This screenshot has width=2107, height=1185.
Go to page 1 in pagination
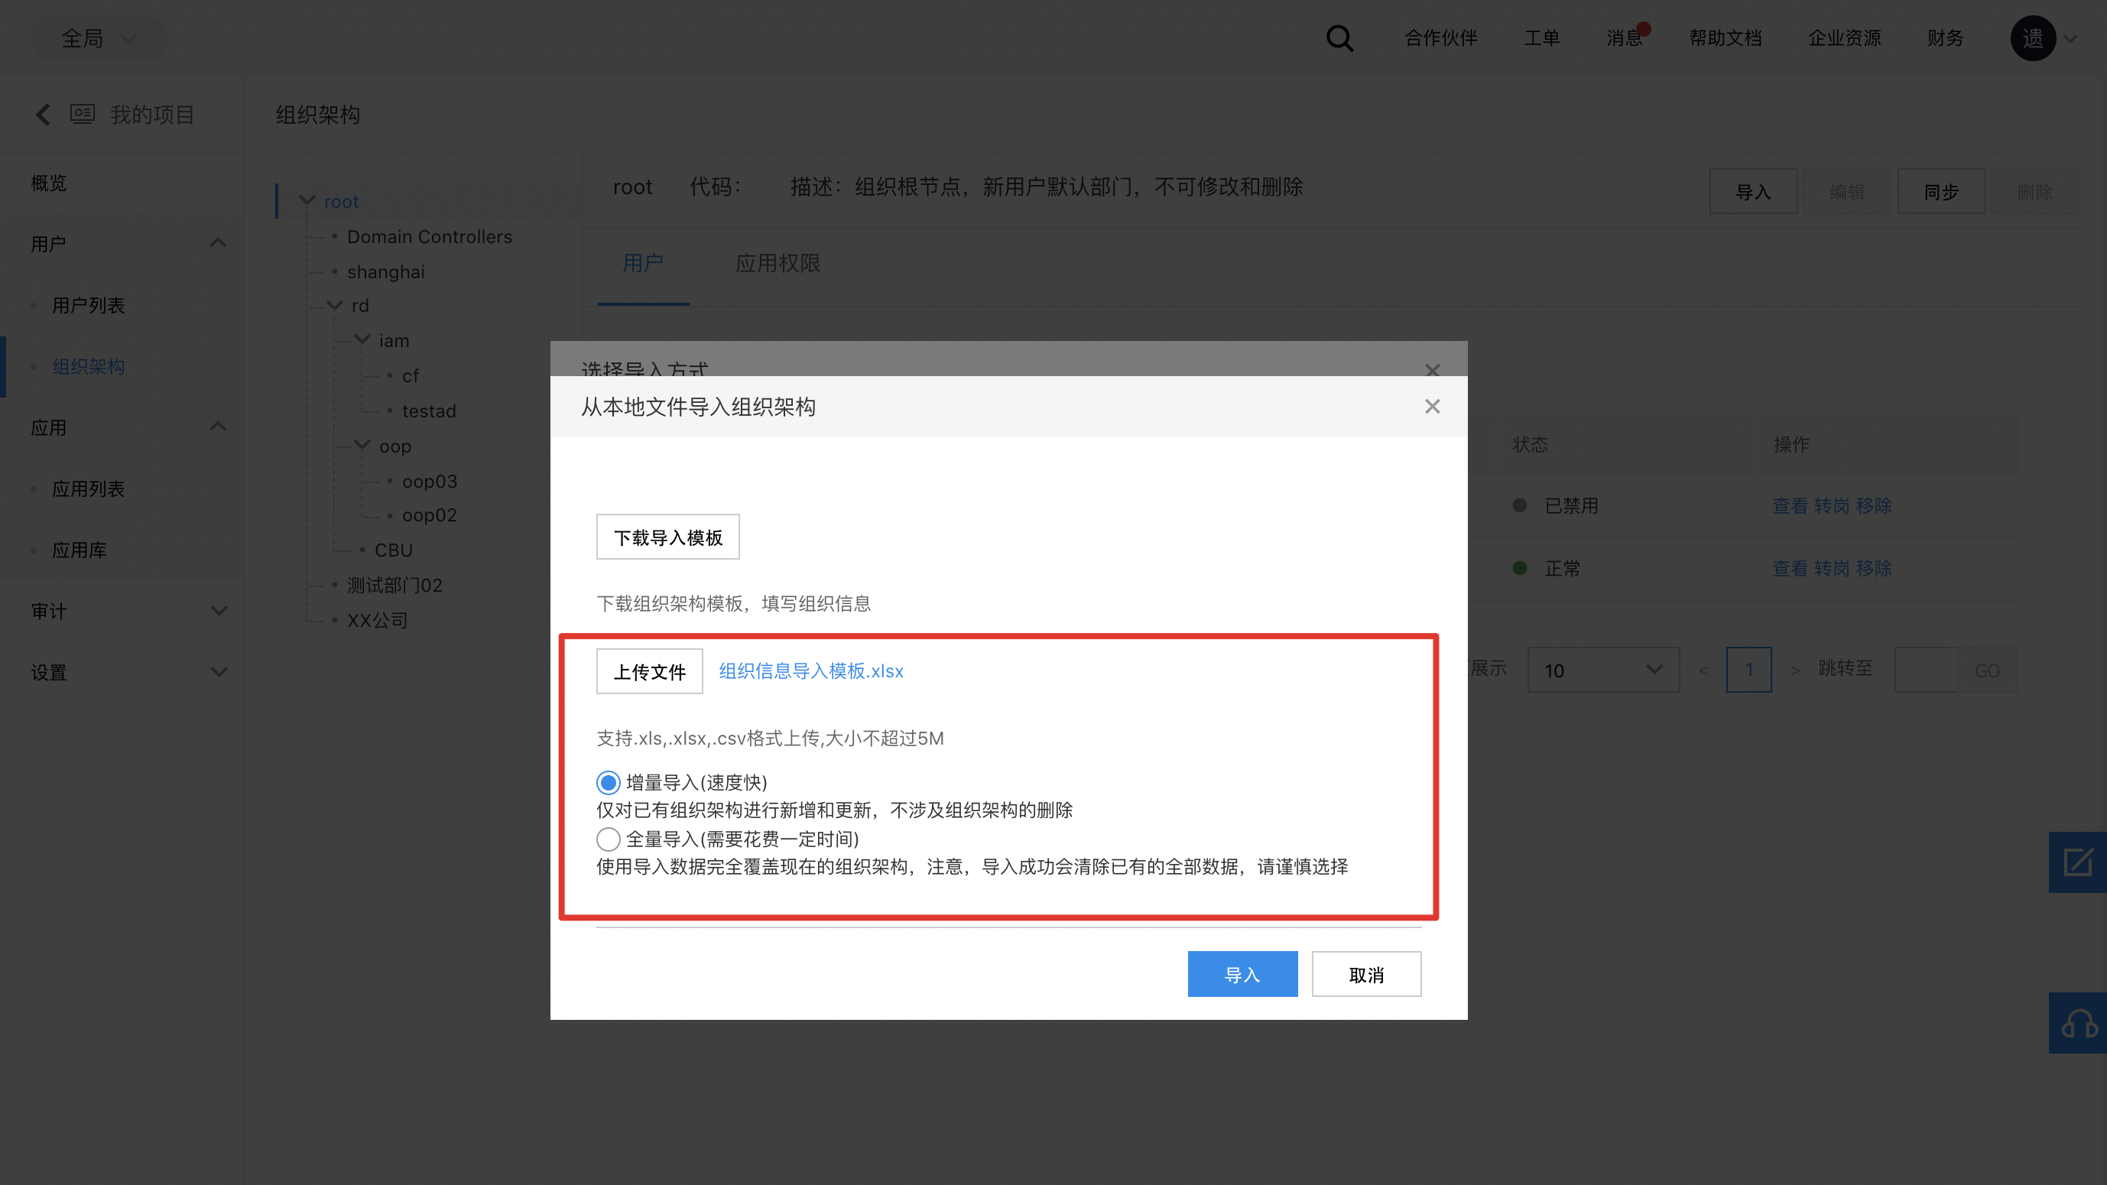tap(1748, 670)
